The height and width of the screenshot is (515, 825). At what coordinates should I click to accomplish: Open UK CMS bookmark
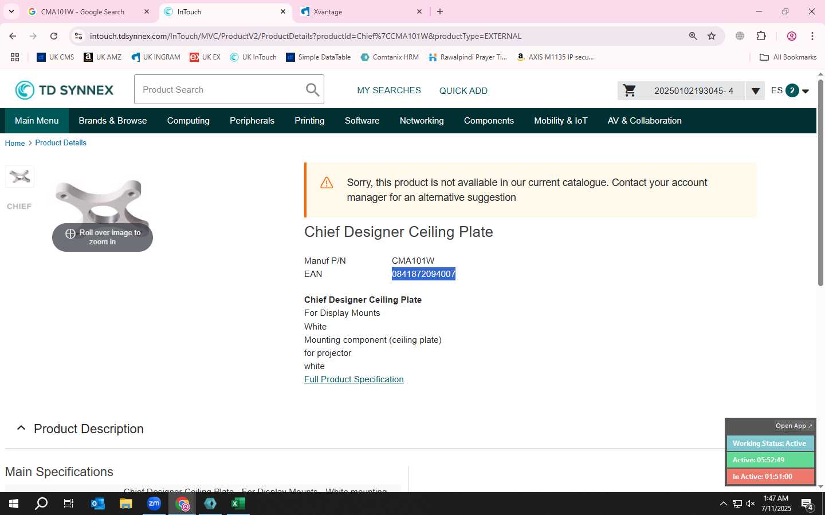coord(56,57)
